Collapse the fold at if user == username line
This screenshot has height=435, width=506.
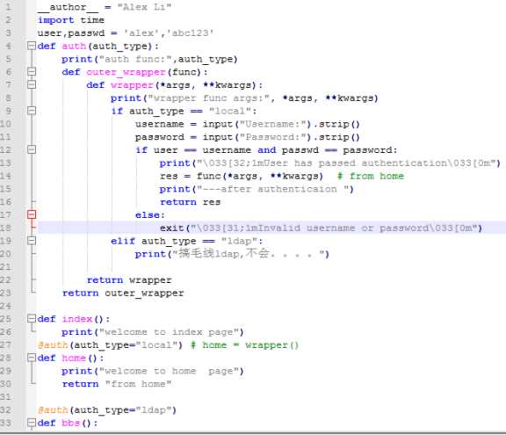(x=32, y=149)
